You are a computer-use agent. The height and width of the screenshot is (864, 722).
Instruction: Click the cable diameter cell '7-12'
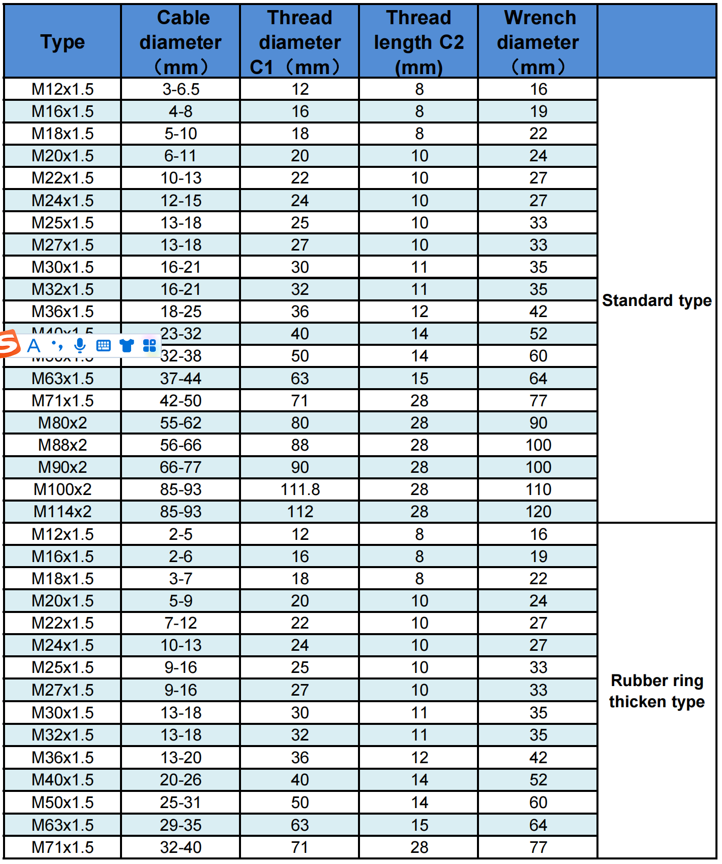tap(180, 623)
